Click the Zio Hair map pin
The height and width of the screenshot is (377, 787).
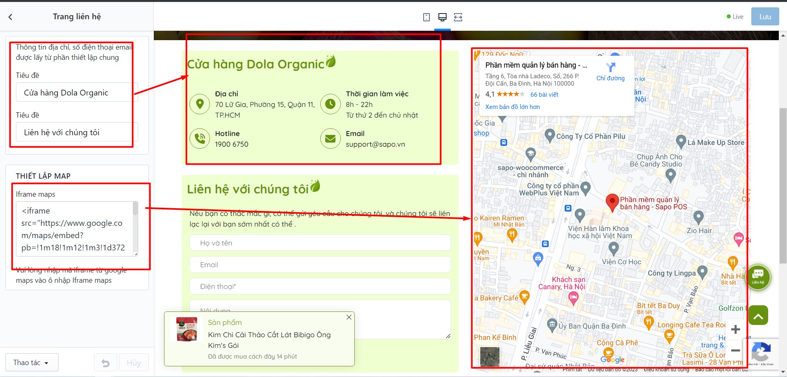click(698, 217)
